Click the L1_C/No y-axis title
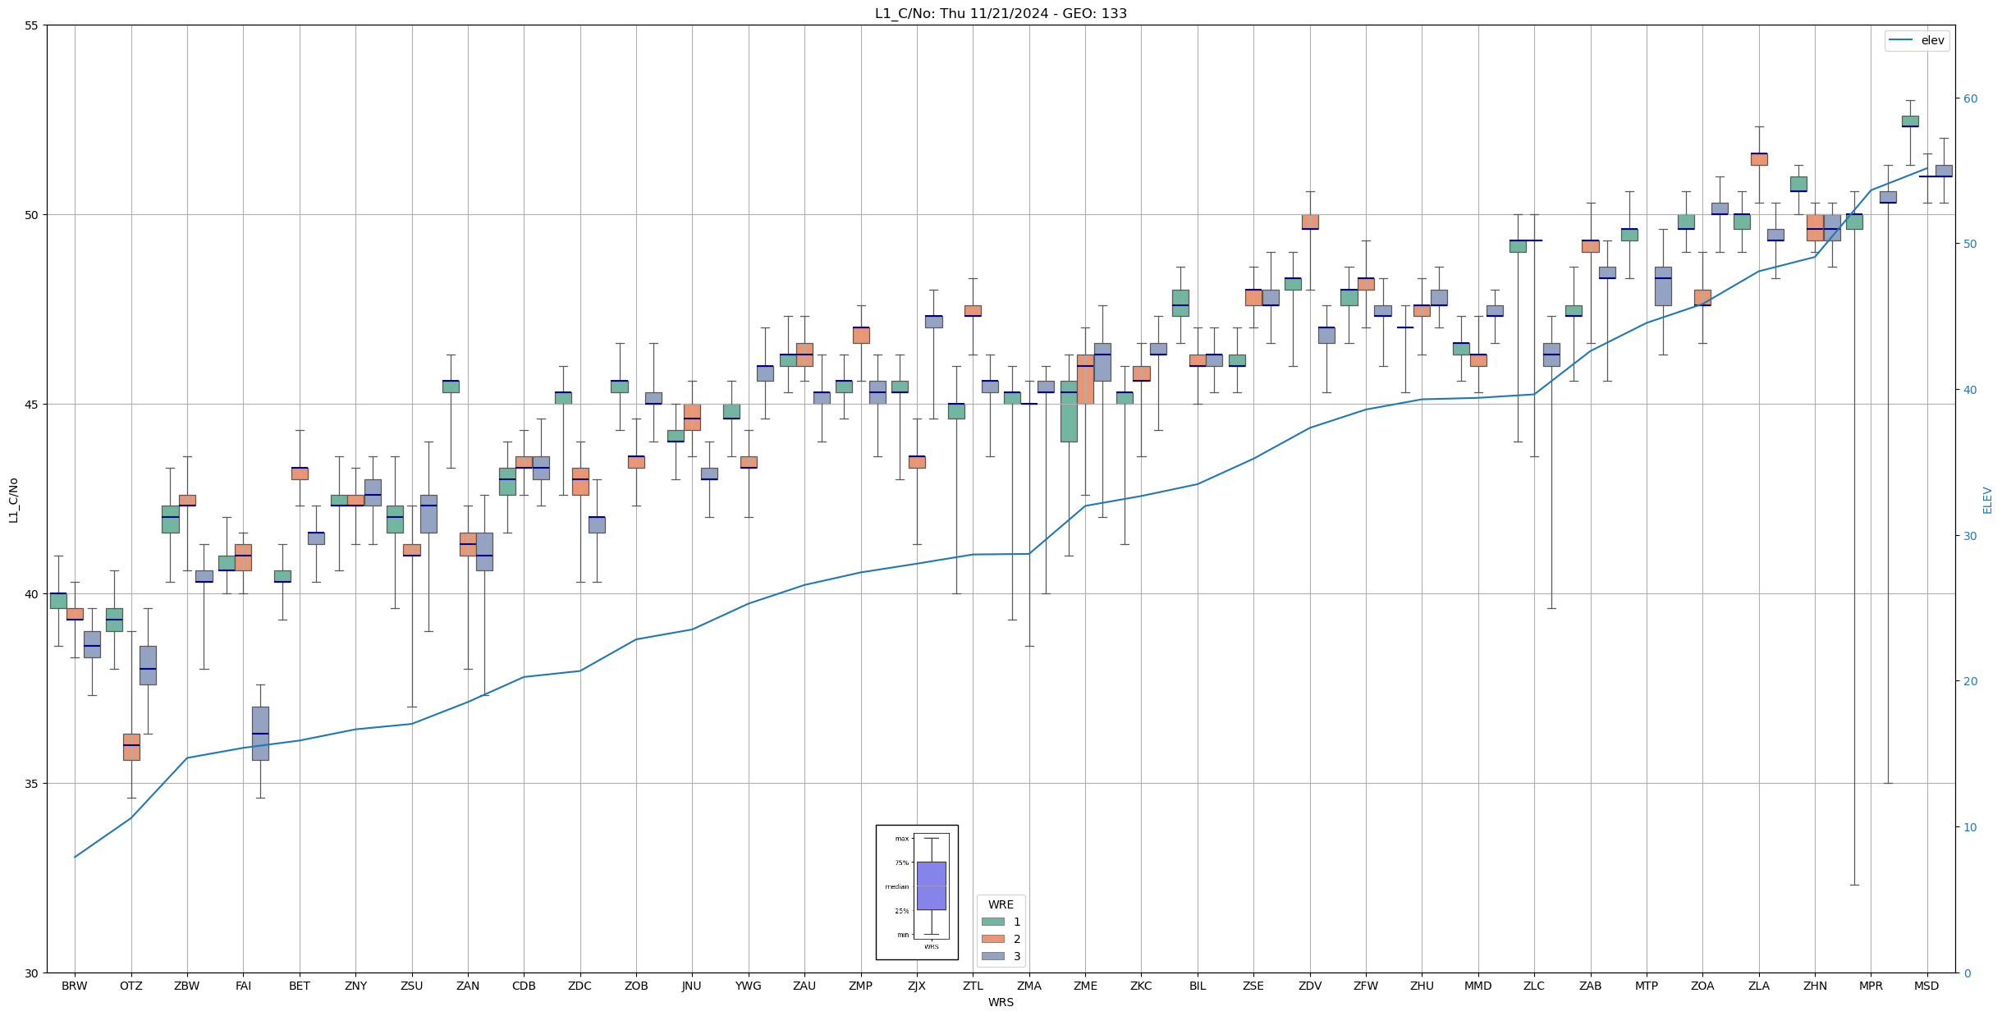 tap(13, 500)
